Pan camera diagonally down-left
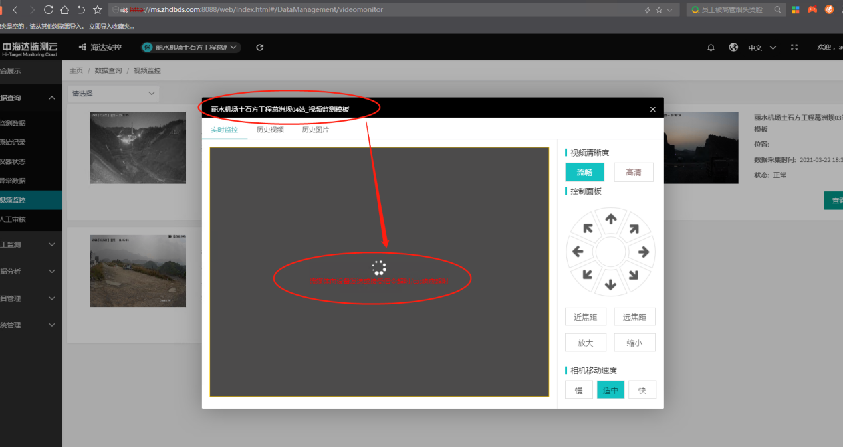 588,274
